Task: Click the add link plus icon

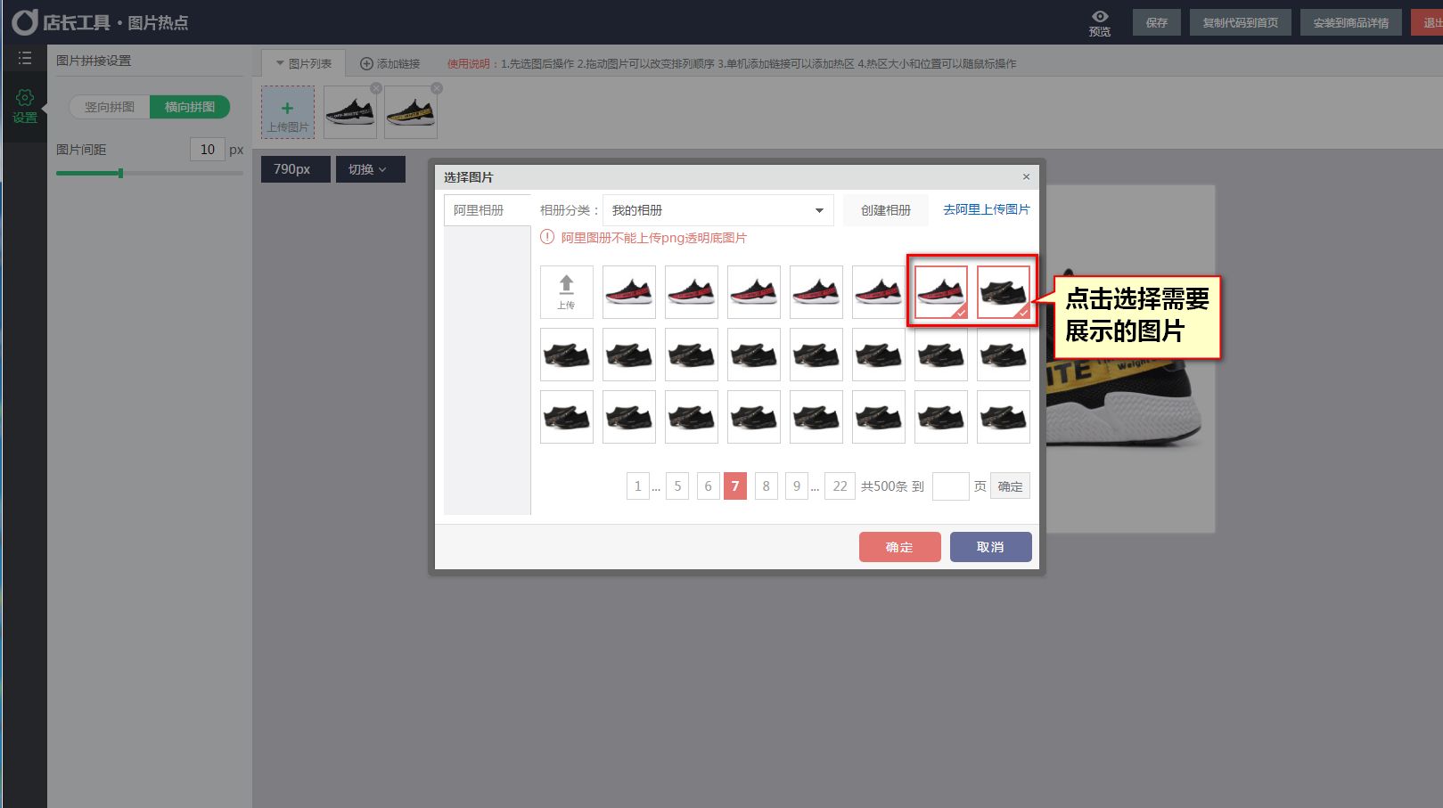Action: click(x=366, y=64)
